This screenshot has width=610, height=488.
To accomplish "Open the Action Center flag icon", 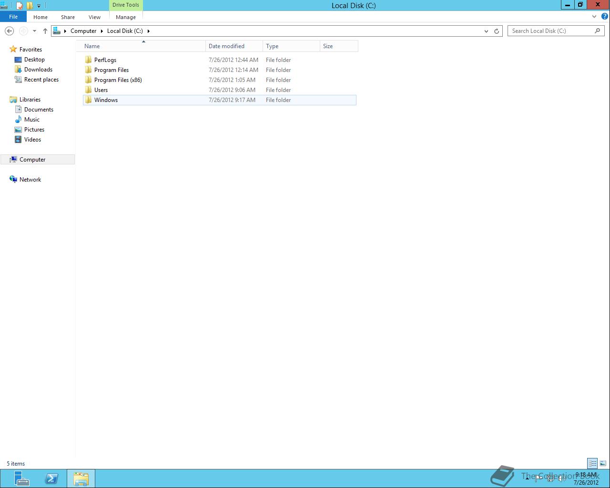I will [538, 478].
